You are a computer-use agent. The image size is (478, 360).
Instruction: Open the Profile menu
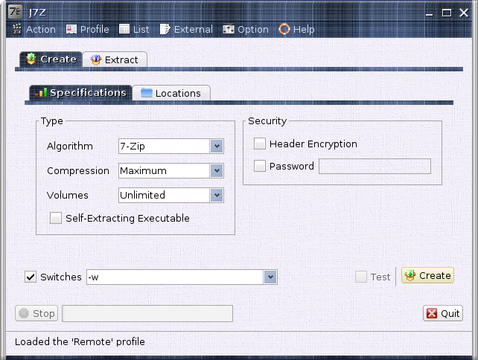point(87,30)
